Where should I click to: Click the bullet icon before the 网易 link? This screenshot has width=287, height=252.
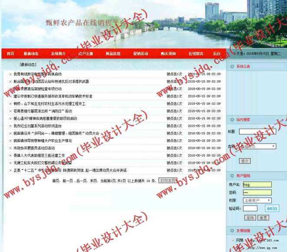[233, 240]
